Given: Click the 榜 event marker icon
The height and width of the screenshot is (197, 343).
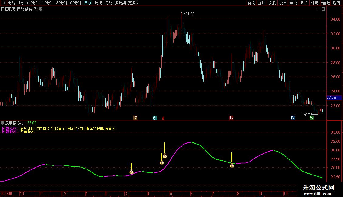Looking at the screenshot, I should 135,118.
